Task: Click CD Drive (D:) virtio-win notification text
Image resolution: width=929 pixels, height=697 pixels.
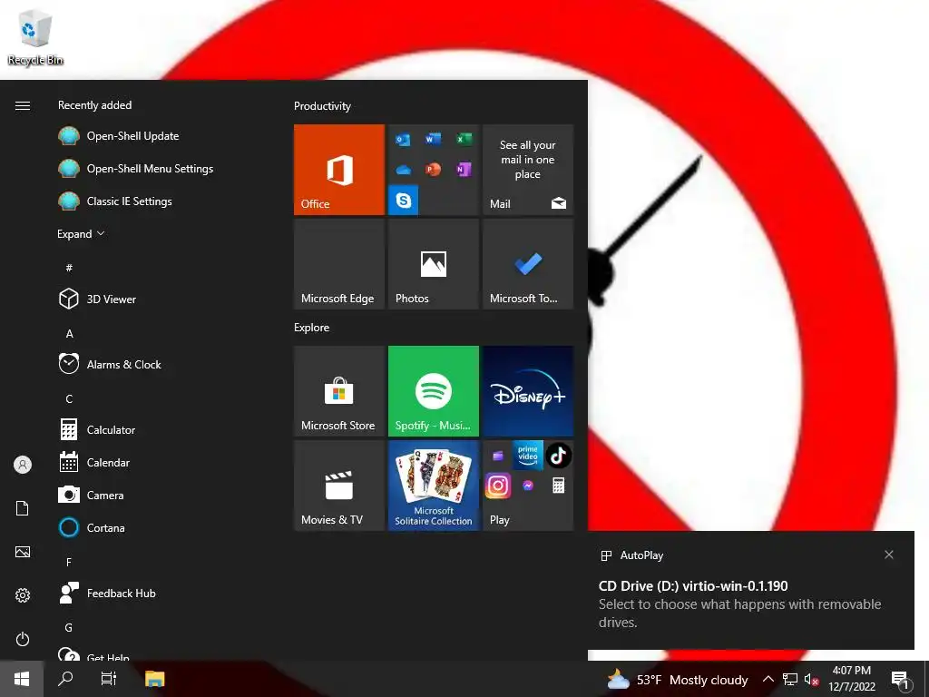Action: [693, 585]
